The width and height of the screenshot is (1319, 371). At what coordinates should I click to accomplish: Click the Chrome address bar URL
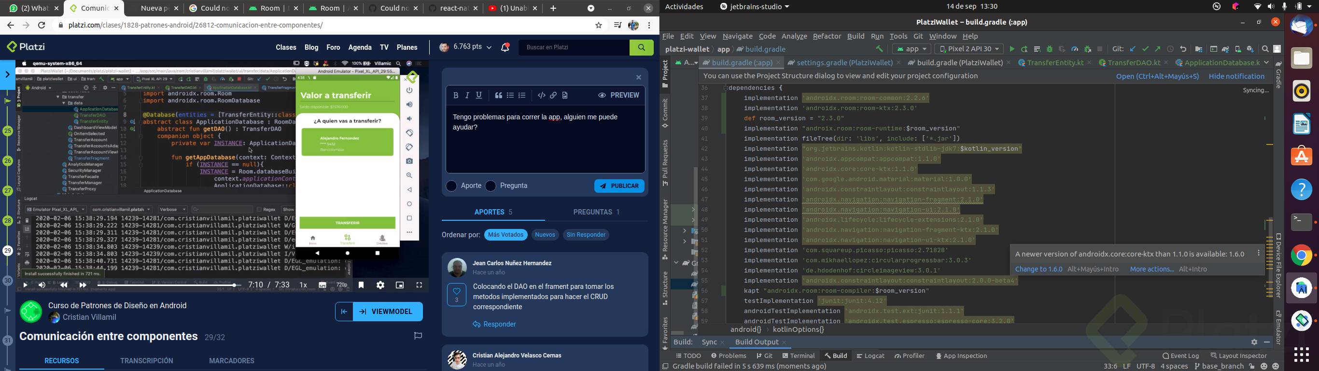point(196,25)
